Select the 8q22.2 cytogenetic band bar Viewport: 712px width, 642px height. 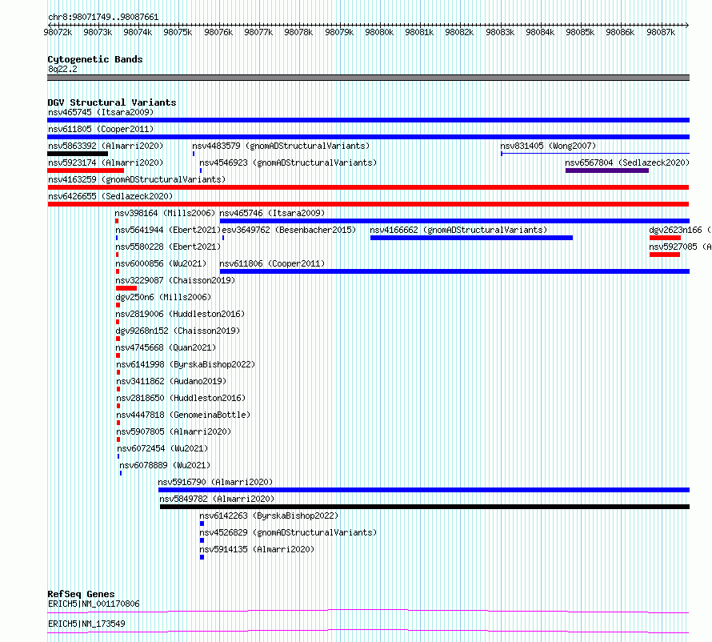point(368,78)
